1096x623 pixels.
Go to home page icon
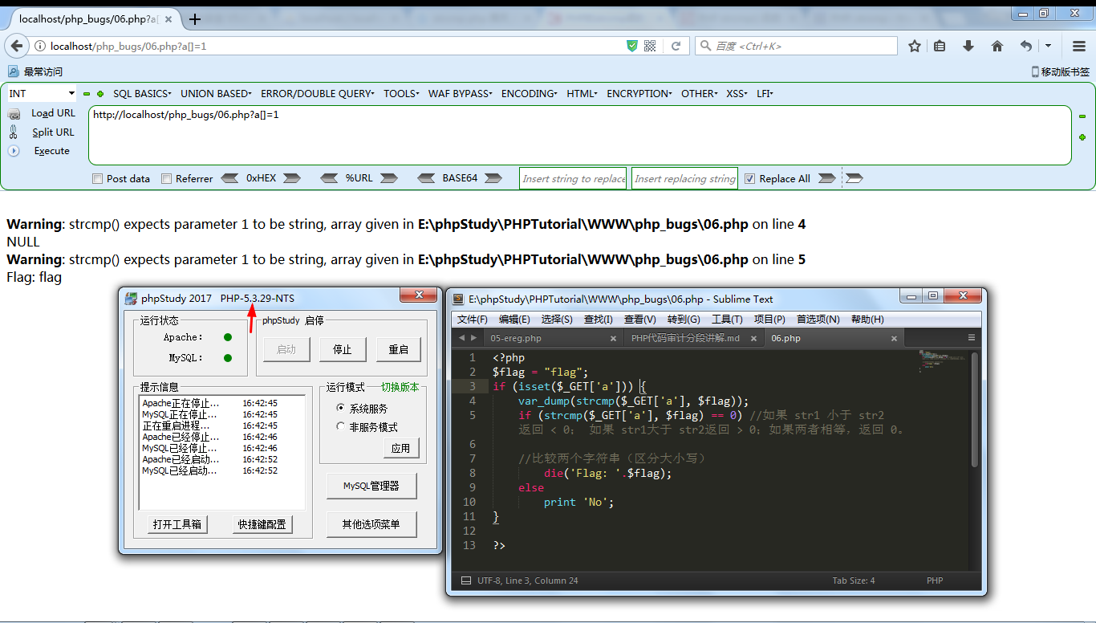coord(997,47)
